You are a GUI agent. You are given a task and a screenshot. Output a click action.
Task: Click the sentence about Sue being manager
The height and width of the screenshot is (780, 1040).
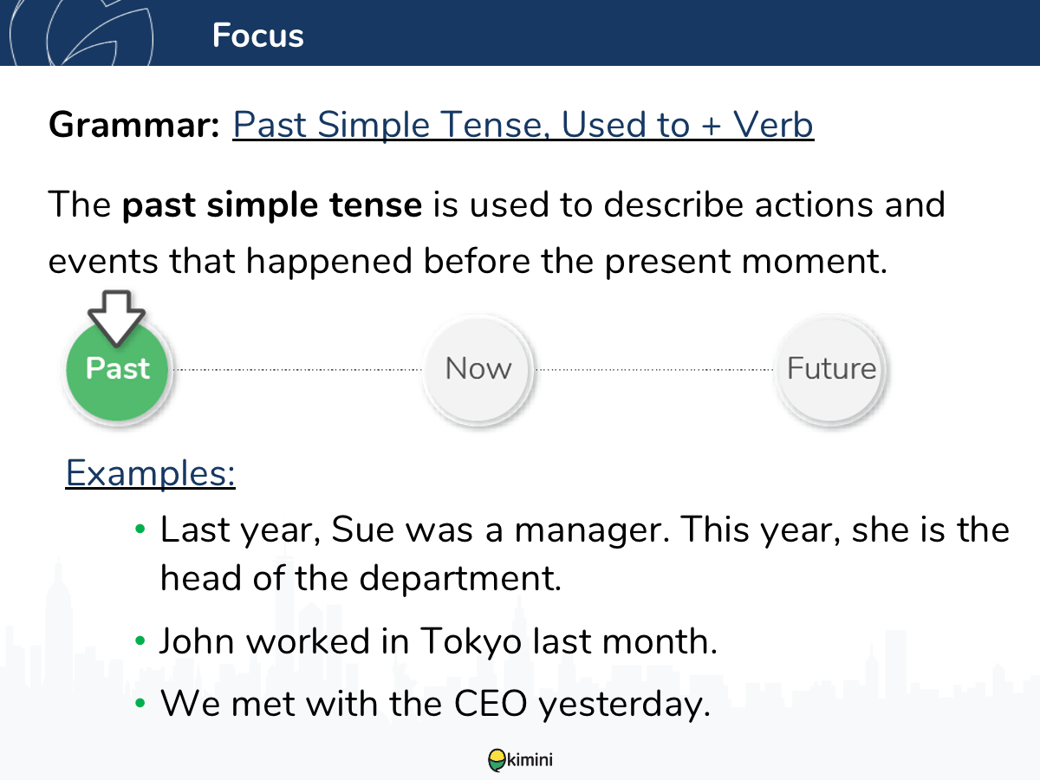(585, 554)
